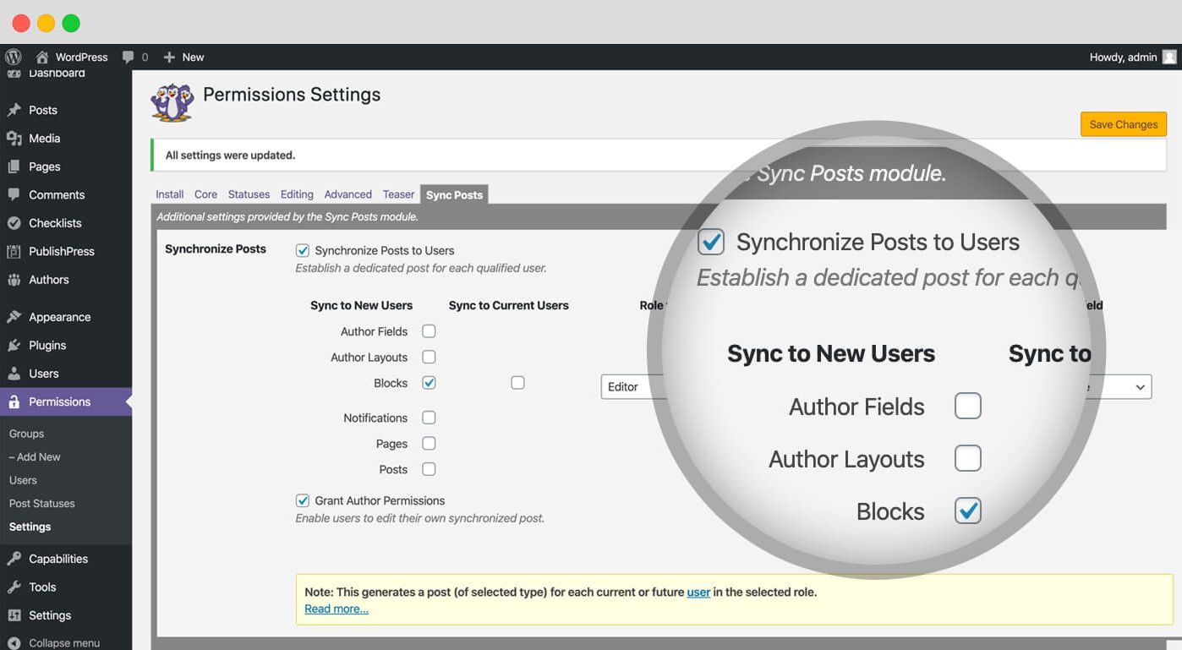Click the plus icon next to New
1182x650 pixels.
[169, 57]
